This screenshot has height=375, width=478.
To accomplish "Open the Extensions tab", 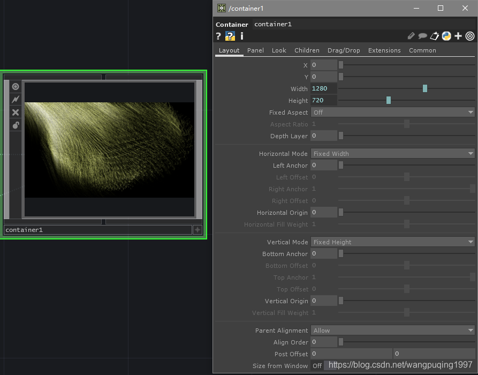I will (x=384, y=50).
